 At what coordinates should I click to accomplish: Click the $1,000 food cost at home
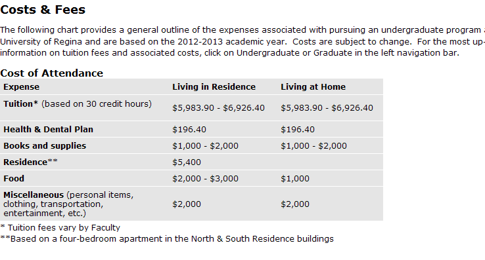click(295, 179)
